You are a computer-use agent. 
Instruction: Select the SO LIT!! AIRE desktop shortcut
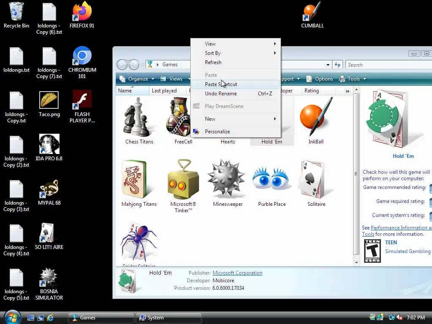[x=49, y=236]
